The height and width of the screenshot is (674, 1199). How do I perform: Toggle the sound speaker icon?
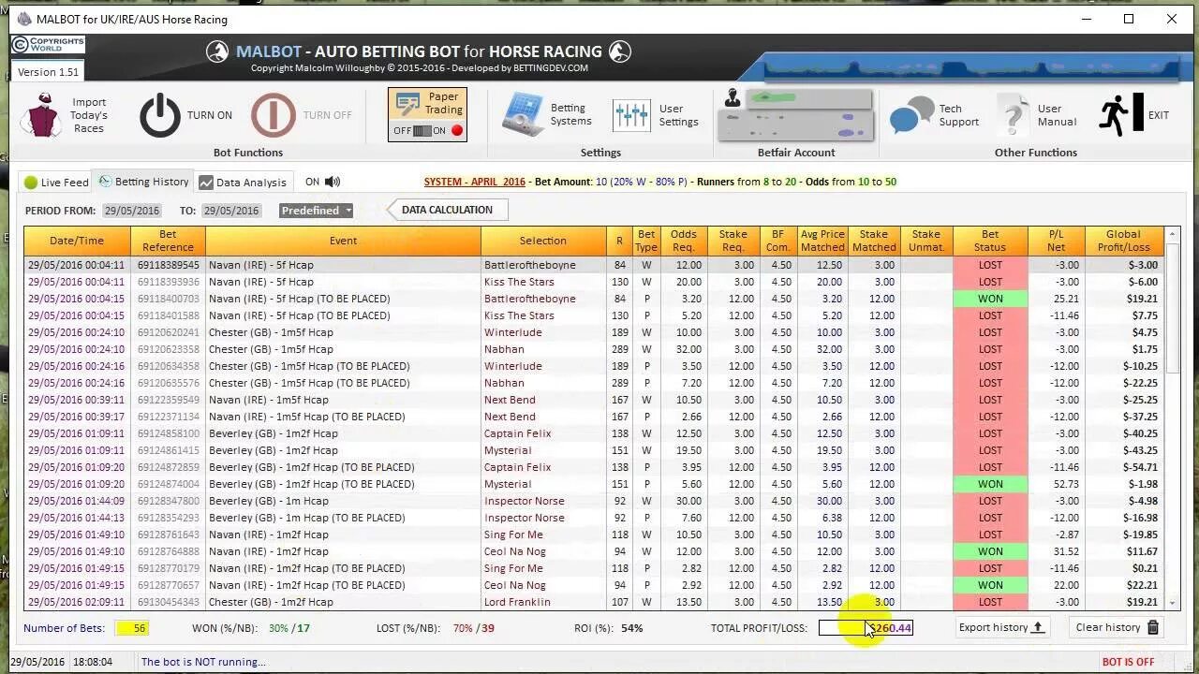pyautogui.click(x=333, y=182)
